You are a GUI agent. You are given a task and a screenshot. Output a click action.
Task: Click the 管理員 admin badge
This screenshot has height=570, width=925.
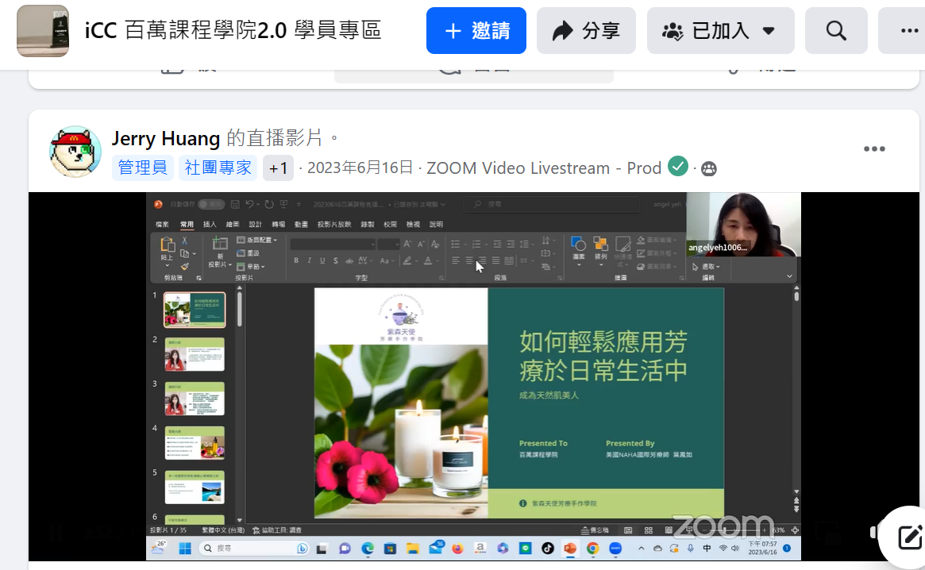coord(142,168)
